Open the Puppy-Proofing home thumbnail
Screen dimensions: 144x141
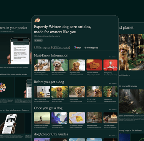(42, 92)
